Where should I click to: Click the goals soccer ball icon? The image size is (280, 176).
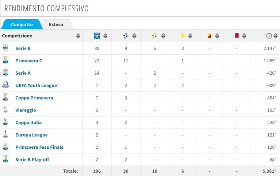(126, 36)
